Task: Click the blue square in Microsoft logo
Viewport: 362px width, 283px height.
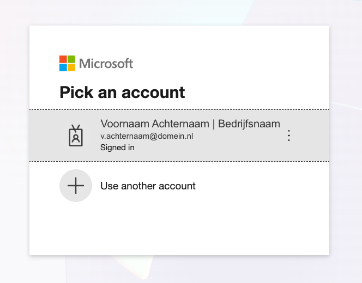Action: tap(63, 67)
